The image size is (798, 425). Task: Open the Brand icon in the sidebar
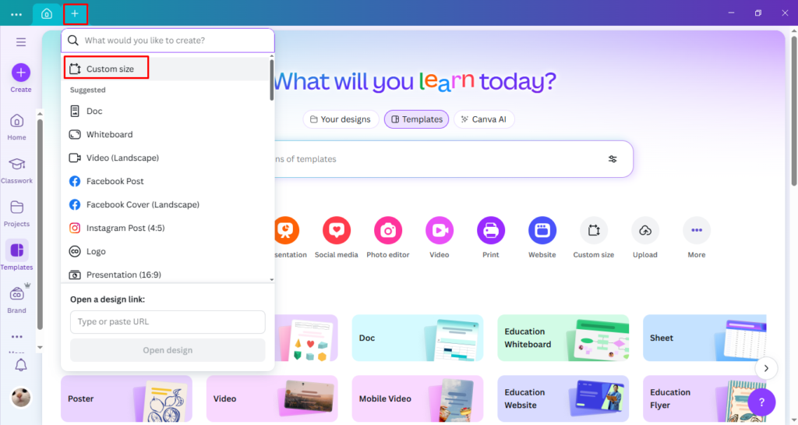pos(17,294)
